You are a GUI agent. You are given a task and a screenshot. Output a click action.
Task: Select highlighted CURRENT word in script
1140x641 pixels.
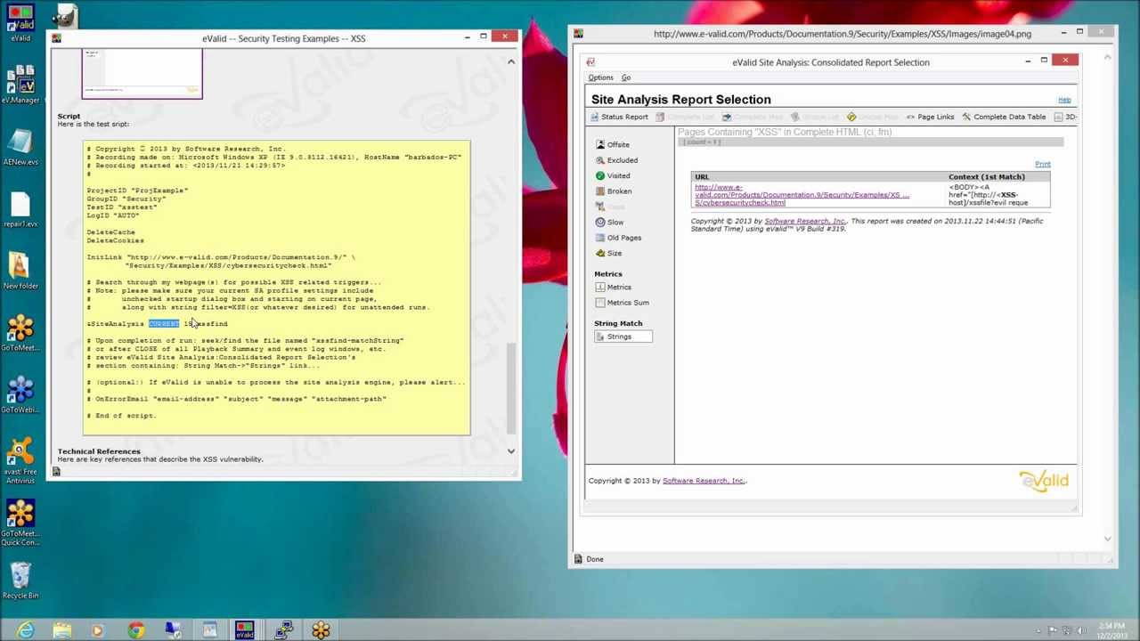(164, 324)
